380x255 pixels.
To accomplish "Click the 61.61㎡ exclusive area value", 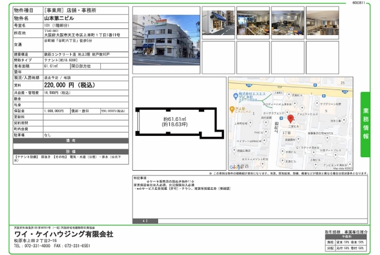I will (51, 66).
